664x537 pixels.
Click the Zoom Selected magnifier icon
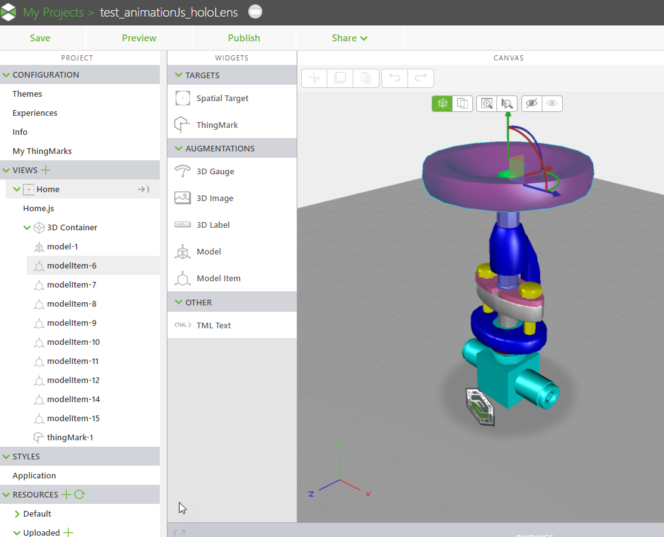pyautogui.click(x=507, y=104)
